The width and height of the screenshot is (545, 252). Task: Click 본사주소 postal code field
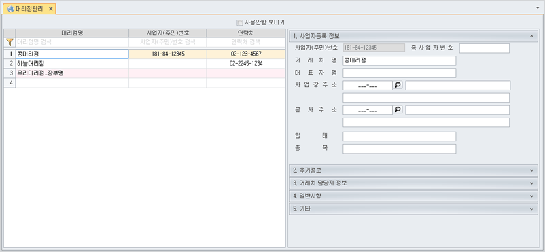(368, 110)
